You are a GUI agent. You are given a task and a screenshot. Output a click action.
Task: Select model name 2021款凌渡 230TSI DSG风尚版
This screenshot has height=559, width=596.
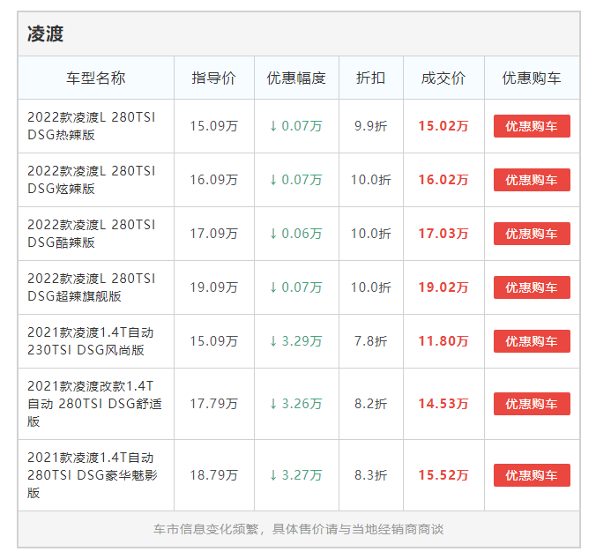coord(91,341)
